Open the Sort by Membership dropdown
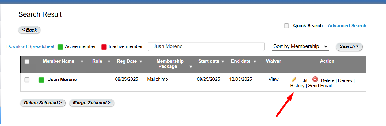The height and width of the screenshot is (126, 386). coord(300,46)
